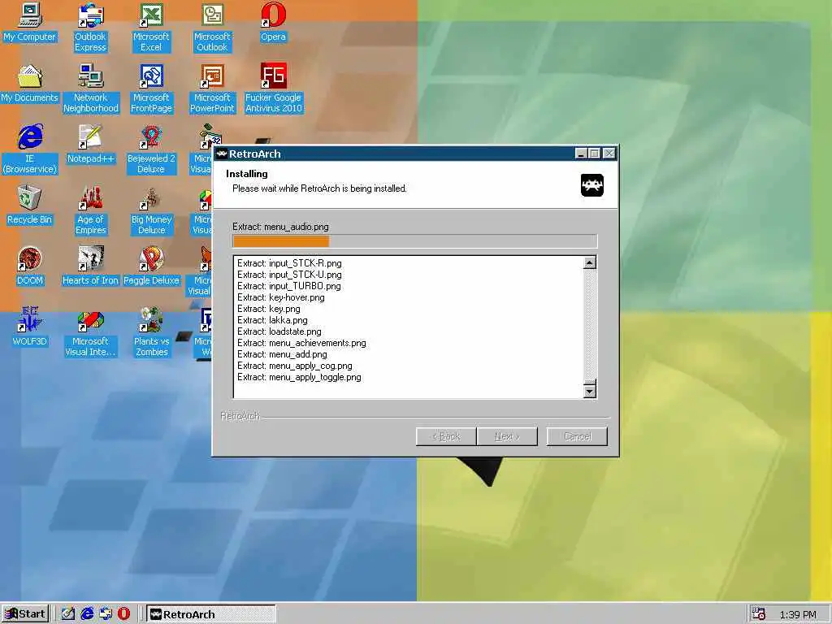Select the Bejeweled 2 Deluxe shortcut

(151, 149)
